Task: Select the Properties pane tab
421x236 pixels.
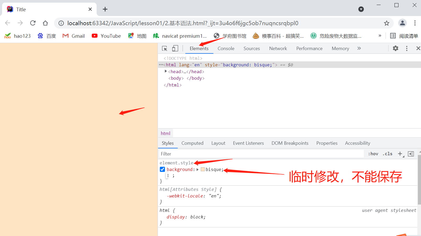Action: tap(327, 143)
